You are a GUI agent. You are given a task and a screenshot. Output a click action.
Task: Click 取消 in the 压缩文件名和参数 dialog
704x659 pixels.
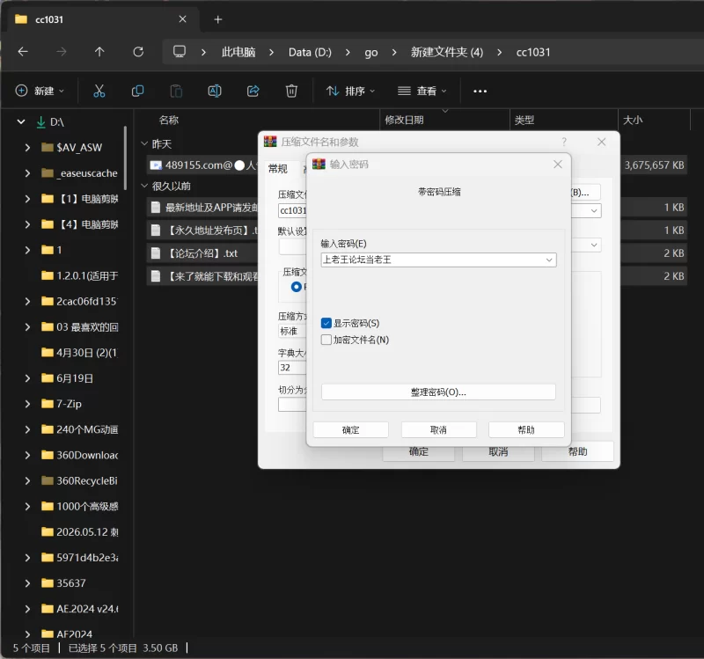pyautogui.click(x=498, y=451)
